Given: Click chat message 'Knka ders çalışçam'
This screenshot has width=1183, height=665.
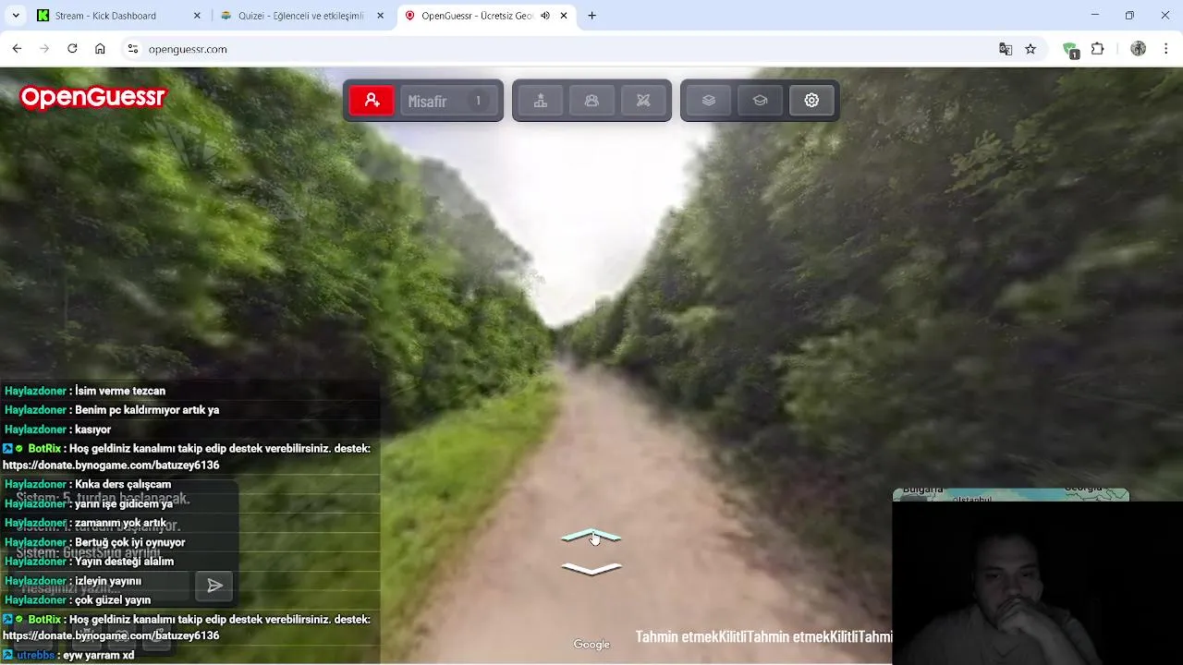Looking at the screenshot, I should [123, 484].
